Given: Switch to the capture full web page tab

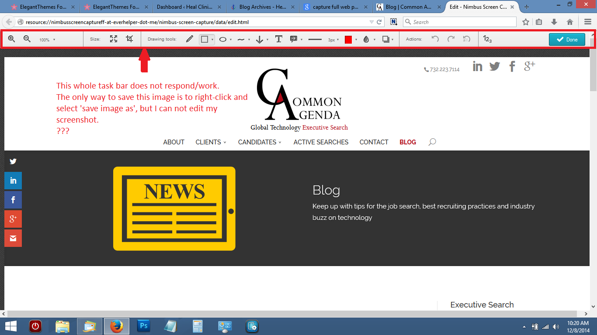Looking at the screenshot, I should point(336,7).
